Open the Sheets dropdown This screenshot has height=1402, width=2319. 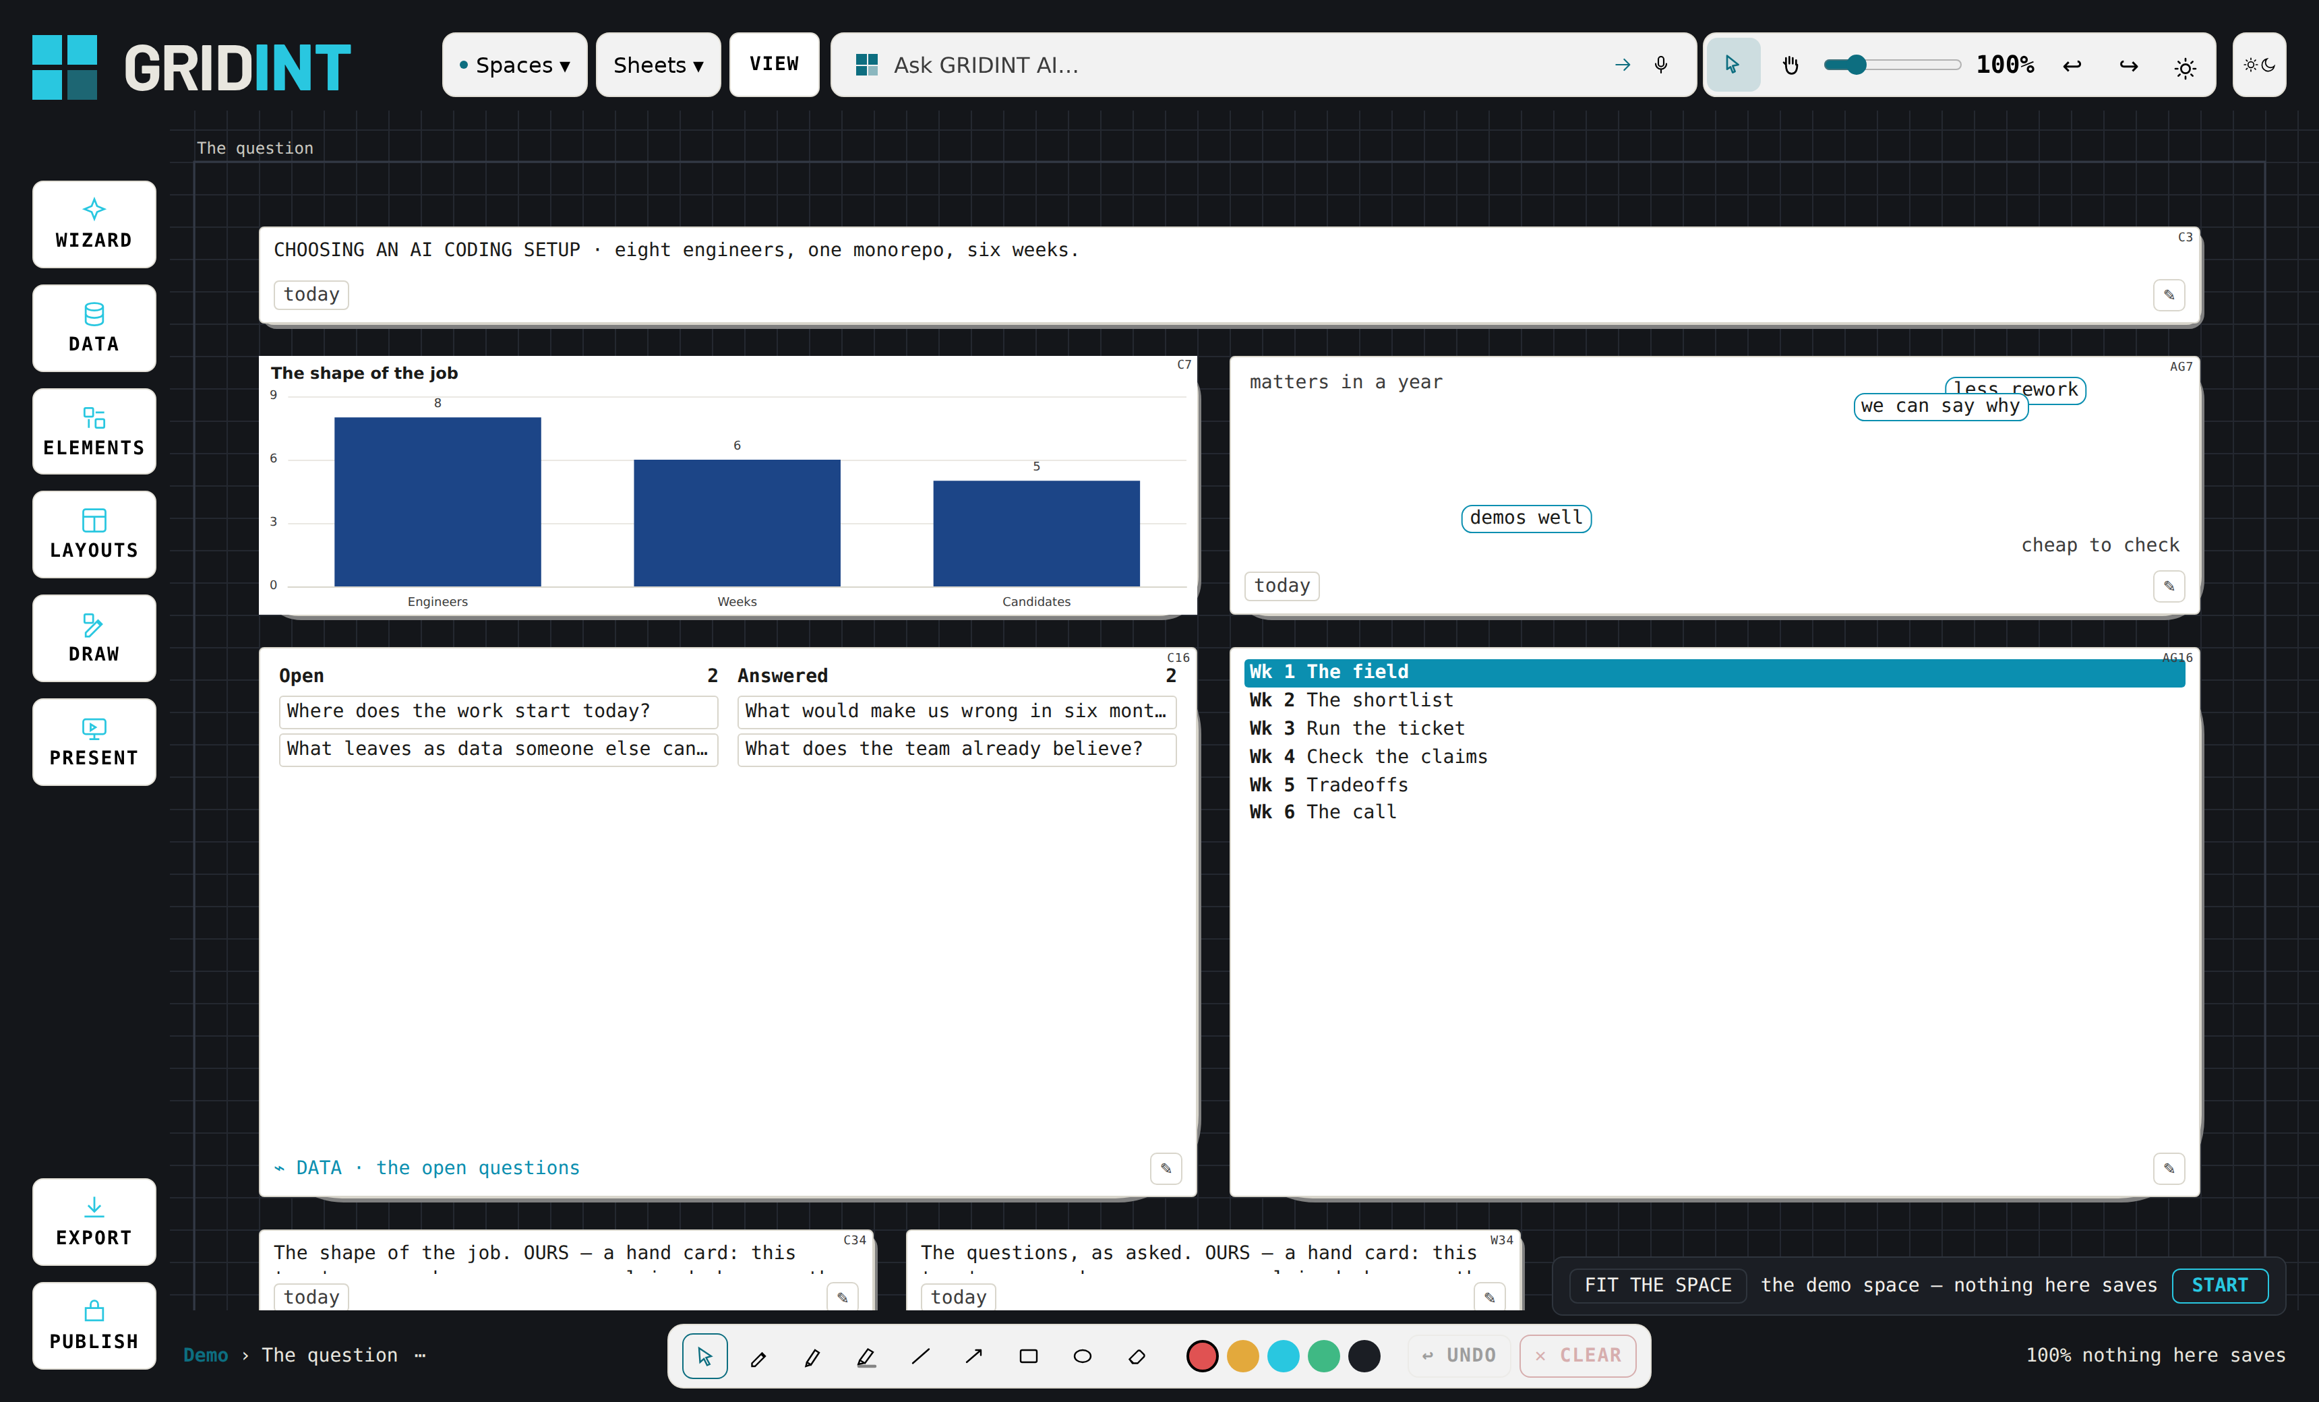[x=658, y=65]
